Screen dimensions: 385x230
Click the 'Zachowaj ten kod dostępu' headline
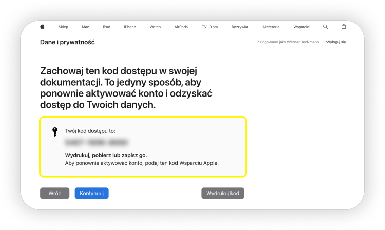click(126, 88)
